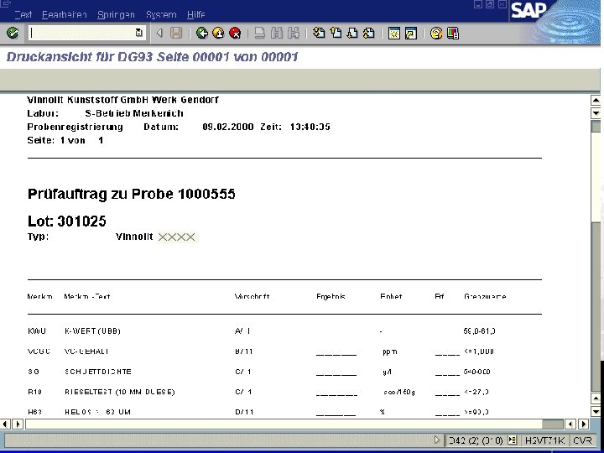
Task: Click the Ergebnis column header
Action: (x=331, y=297)
